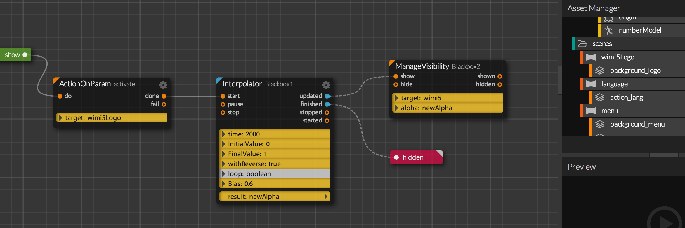Select the Interpolator 'updated' output port
This screenshot has width=685, height=228.
coord(327,96)
